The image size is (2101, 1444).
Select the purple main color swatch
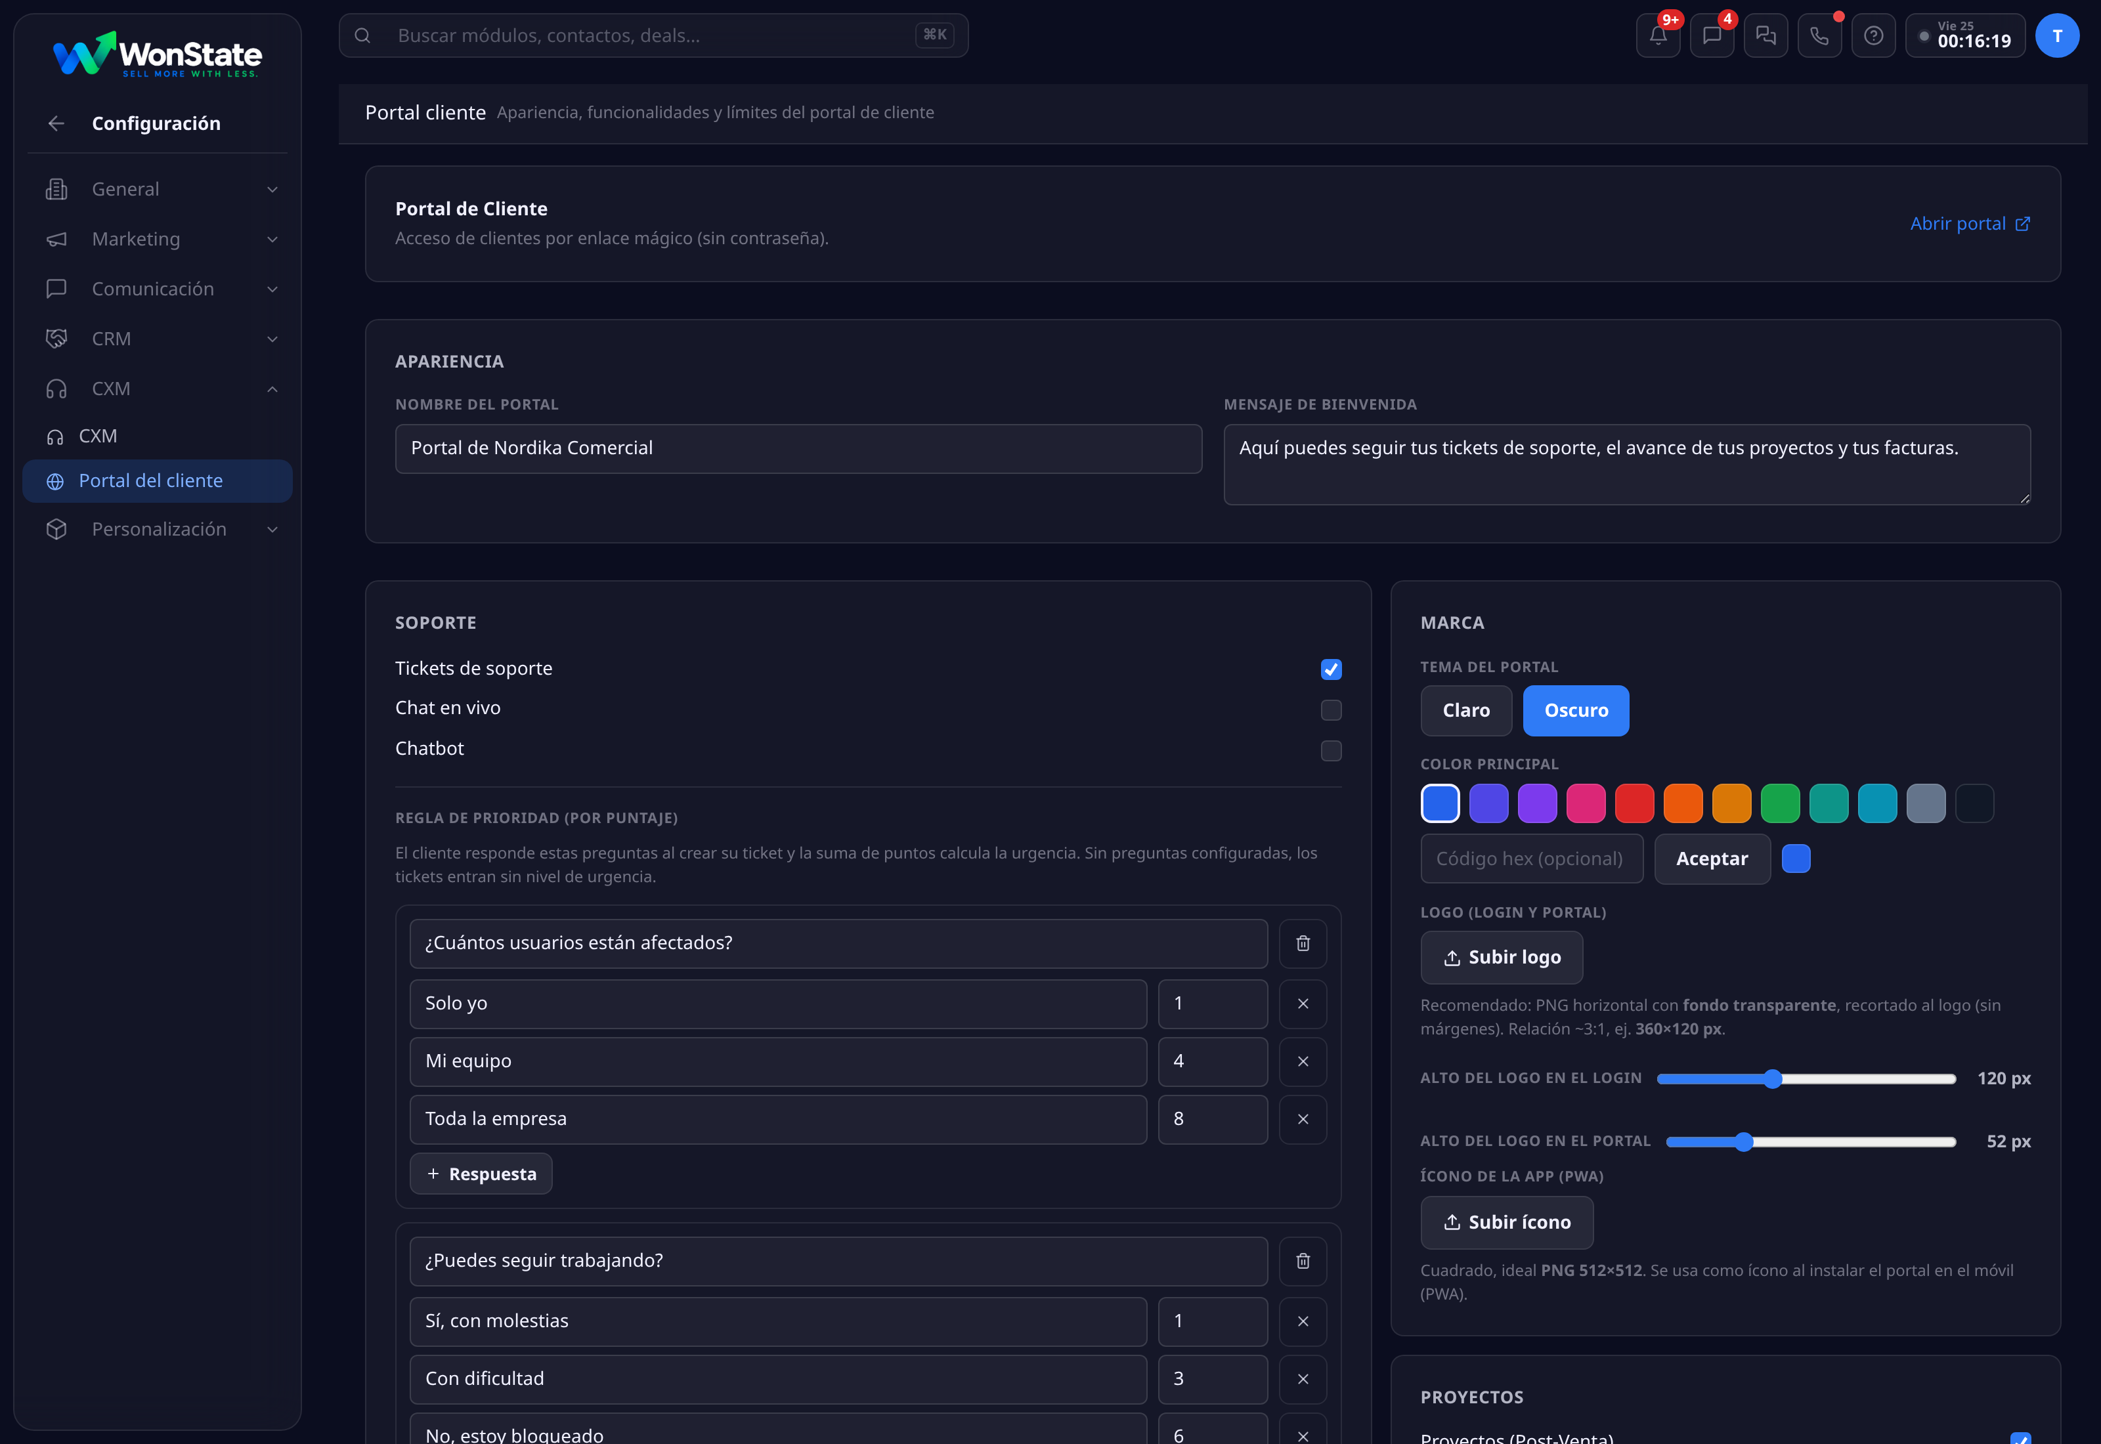(x=1536, y=803)
